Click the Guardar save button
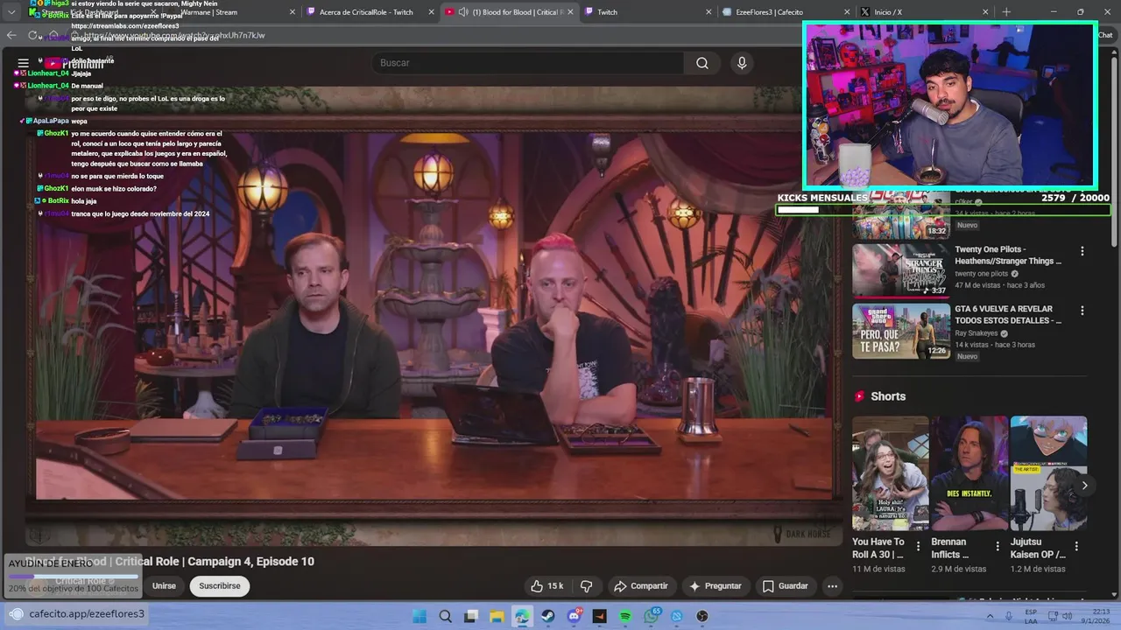This screenshot has width=1121, height=630. coord(786,586)
